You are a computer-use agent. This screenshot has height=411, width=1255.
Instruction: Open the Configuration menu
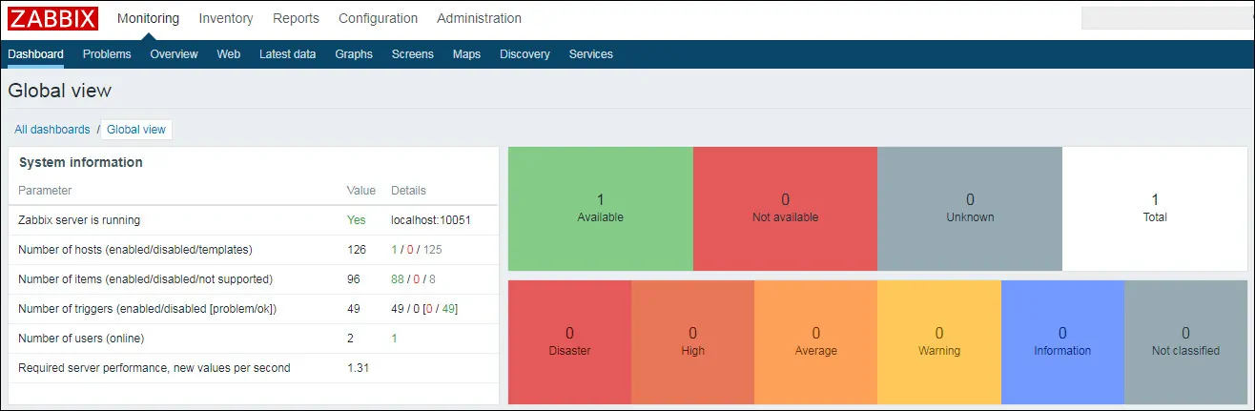point(378,18)
